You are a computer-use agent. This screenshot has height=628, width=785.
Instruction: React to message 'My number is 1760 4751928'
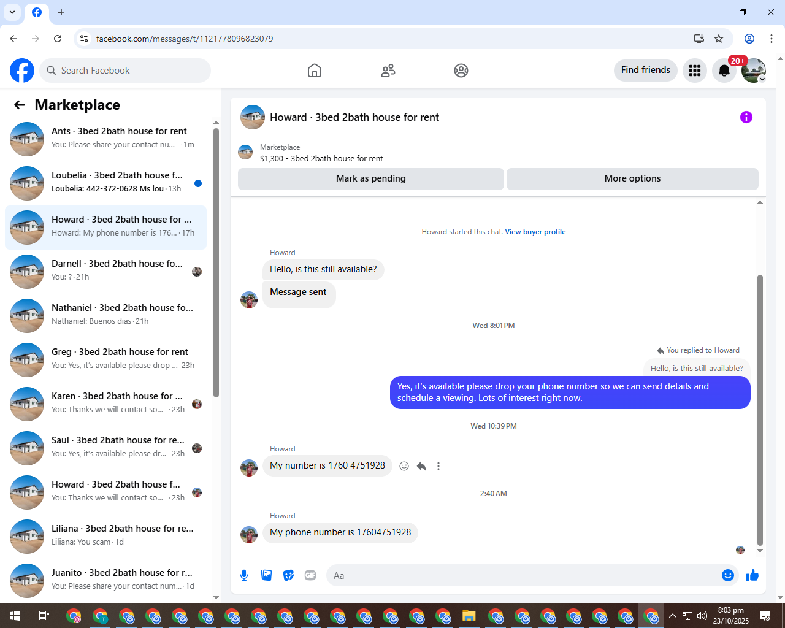coord(404,466)
